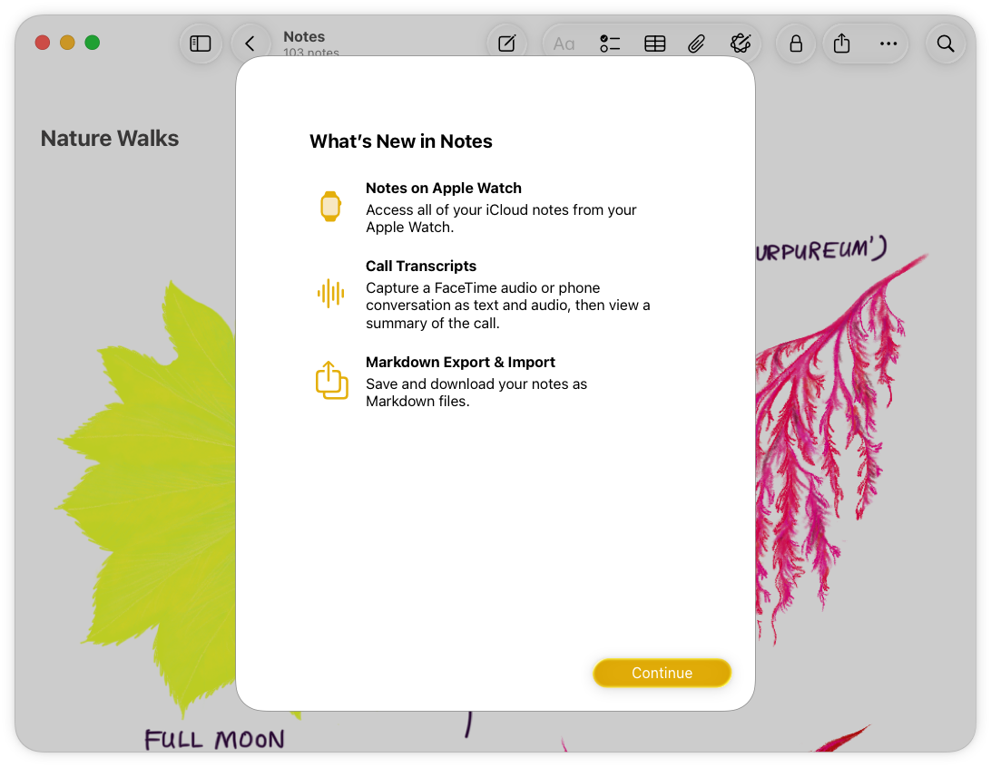
Task: Add a table with the table icon
Action: 654,43
